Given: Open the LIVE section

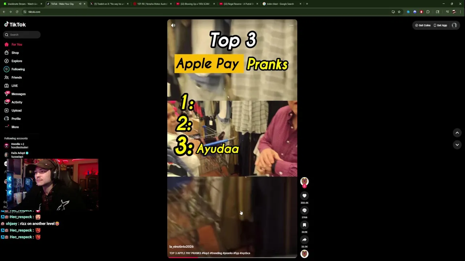Looking at the screenshot, I should tap(11, 86).
